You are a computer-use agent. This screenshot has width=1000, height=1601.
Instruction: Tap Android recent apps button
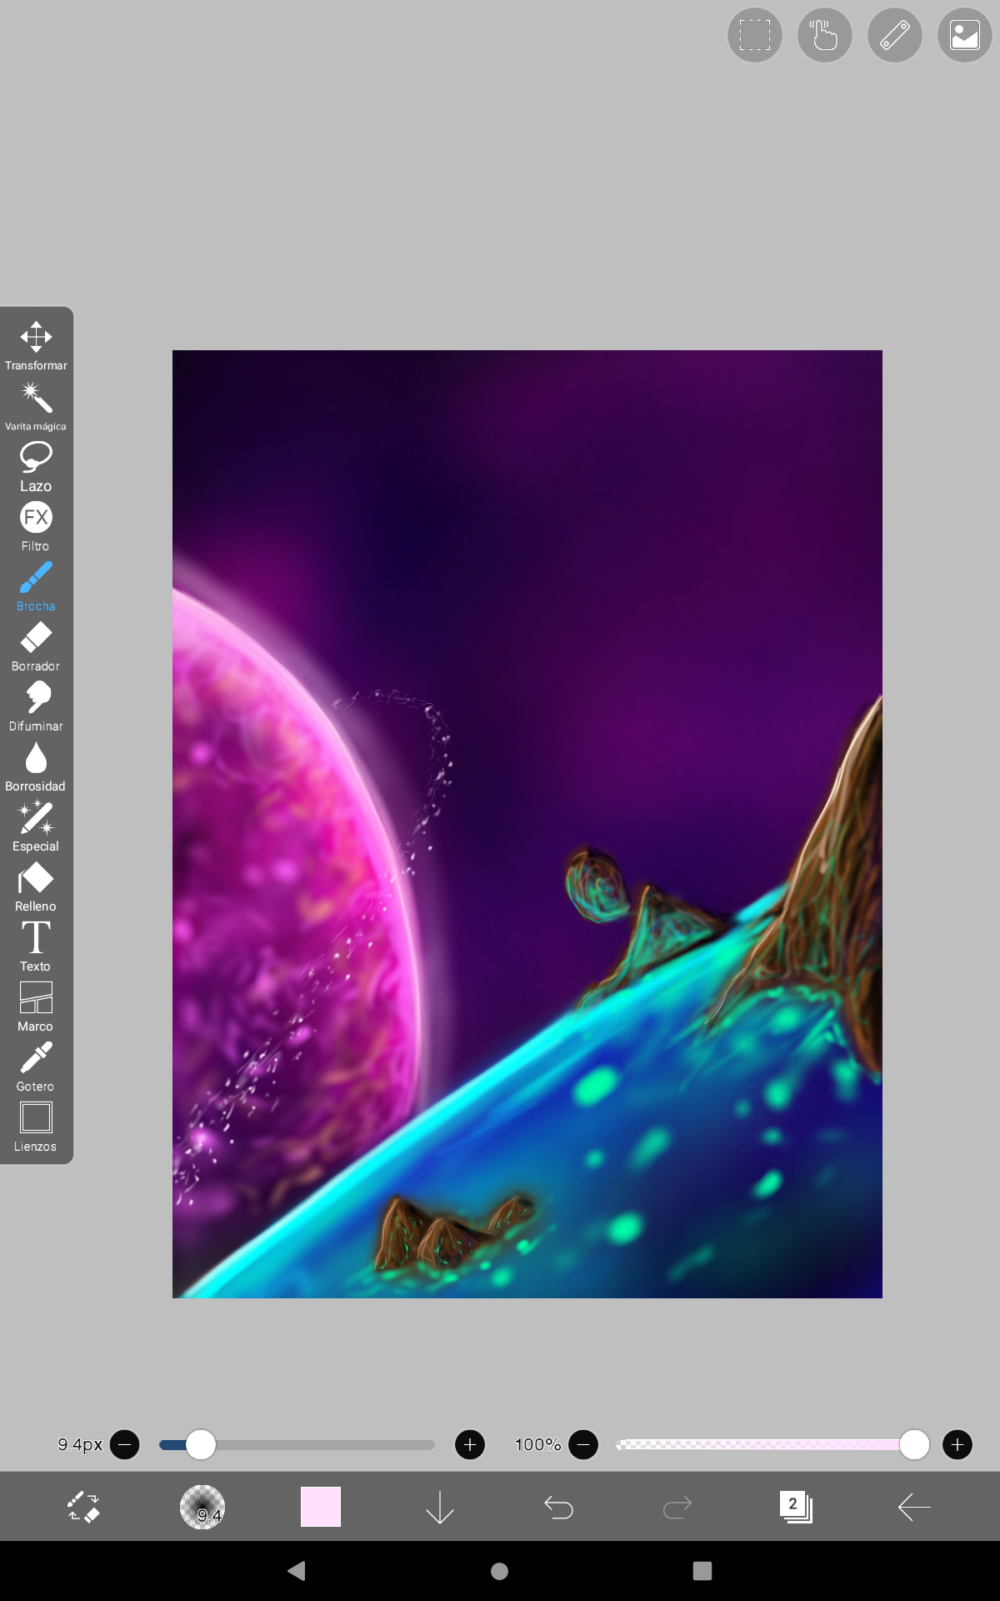(x=702, y=1571)
